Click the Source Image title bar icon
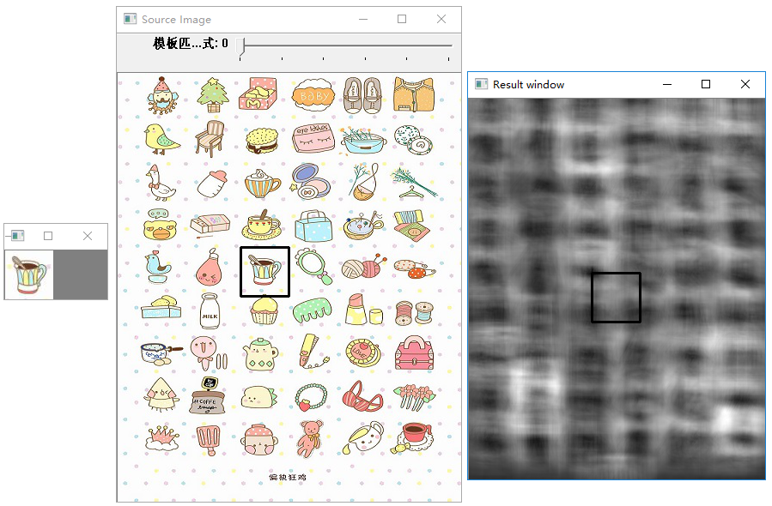772x506 pixels. coord(130,19)
